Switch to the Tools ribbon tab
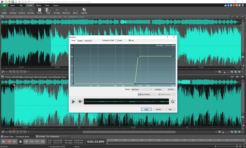The height and width of the screenshot is (148, 246). tap(47, 5)
